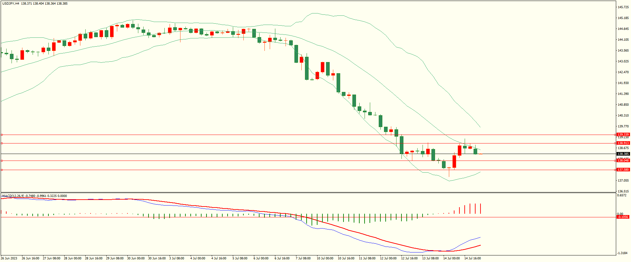
Task: Click the 13 Jul 08:00 time label
Action: [430, 258]
